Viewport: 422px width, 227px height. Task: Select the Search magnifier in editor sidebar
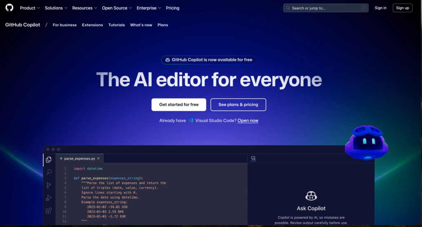[49, 172]
